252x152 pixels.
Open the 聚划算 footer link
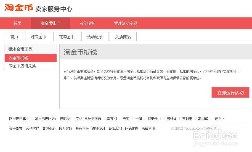pyautogui.click(x=203, y=119)
